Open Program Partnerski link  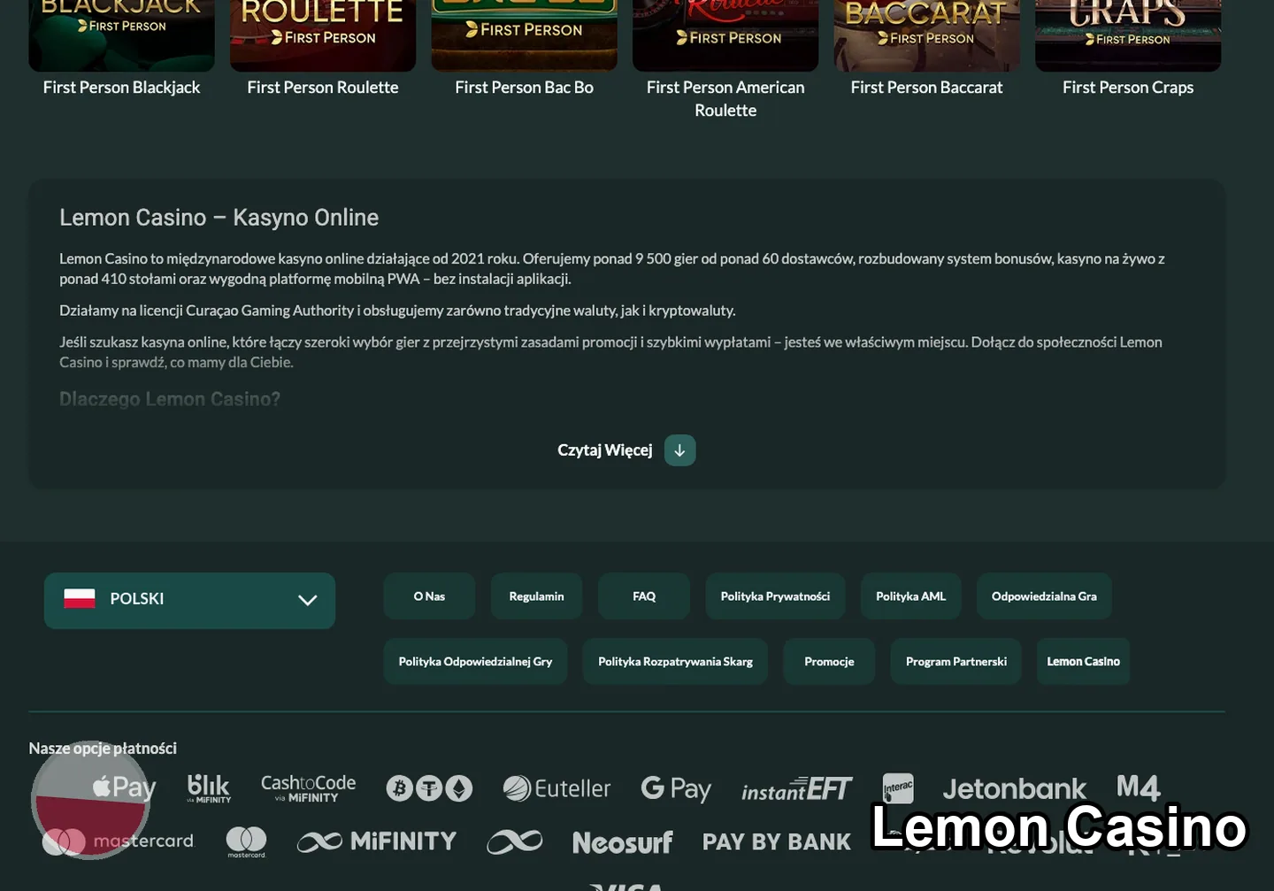(x=956, y=662)
